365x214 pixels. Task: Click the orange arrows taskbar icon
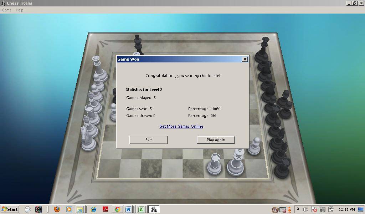pos(289,210)
